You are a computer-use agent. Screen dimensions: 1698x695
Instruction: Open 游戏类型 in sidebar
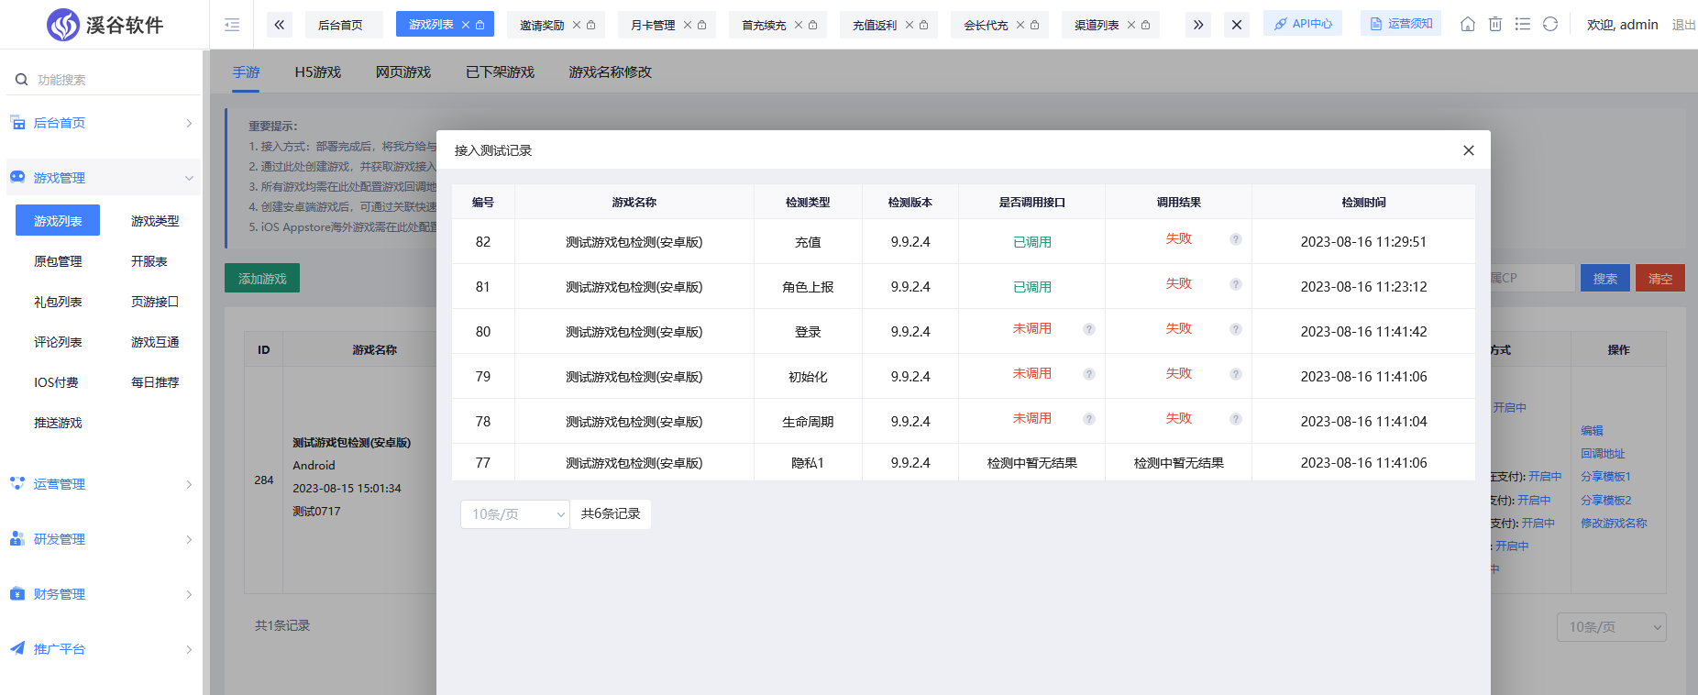tap(155, 221)
